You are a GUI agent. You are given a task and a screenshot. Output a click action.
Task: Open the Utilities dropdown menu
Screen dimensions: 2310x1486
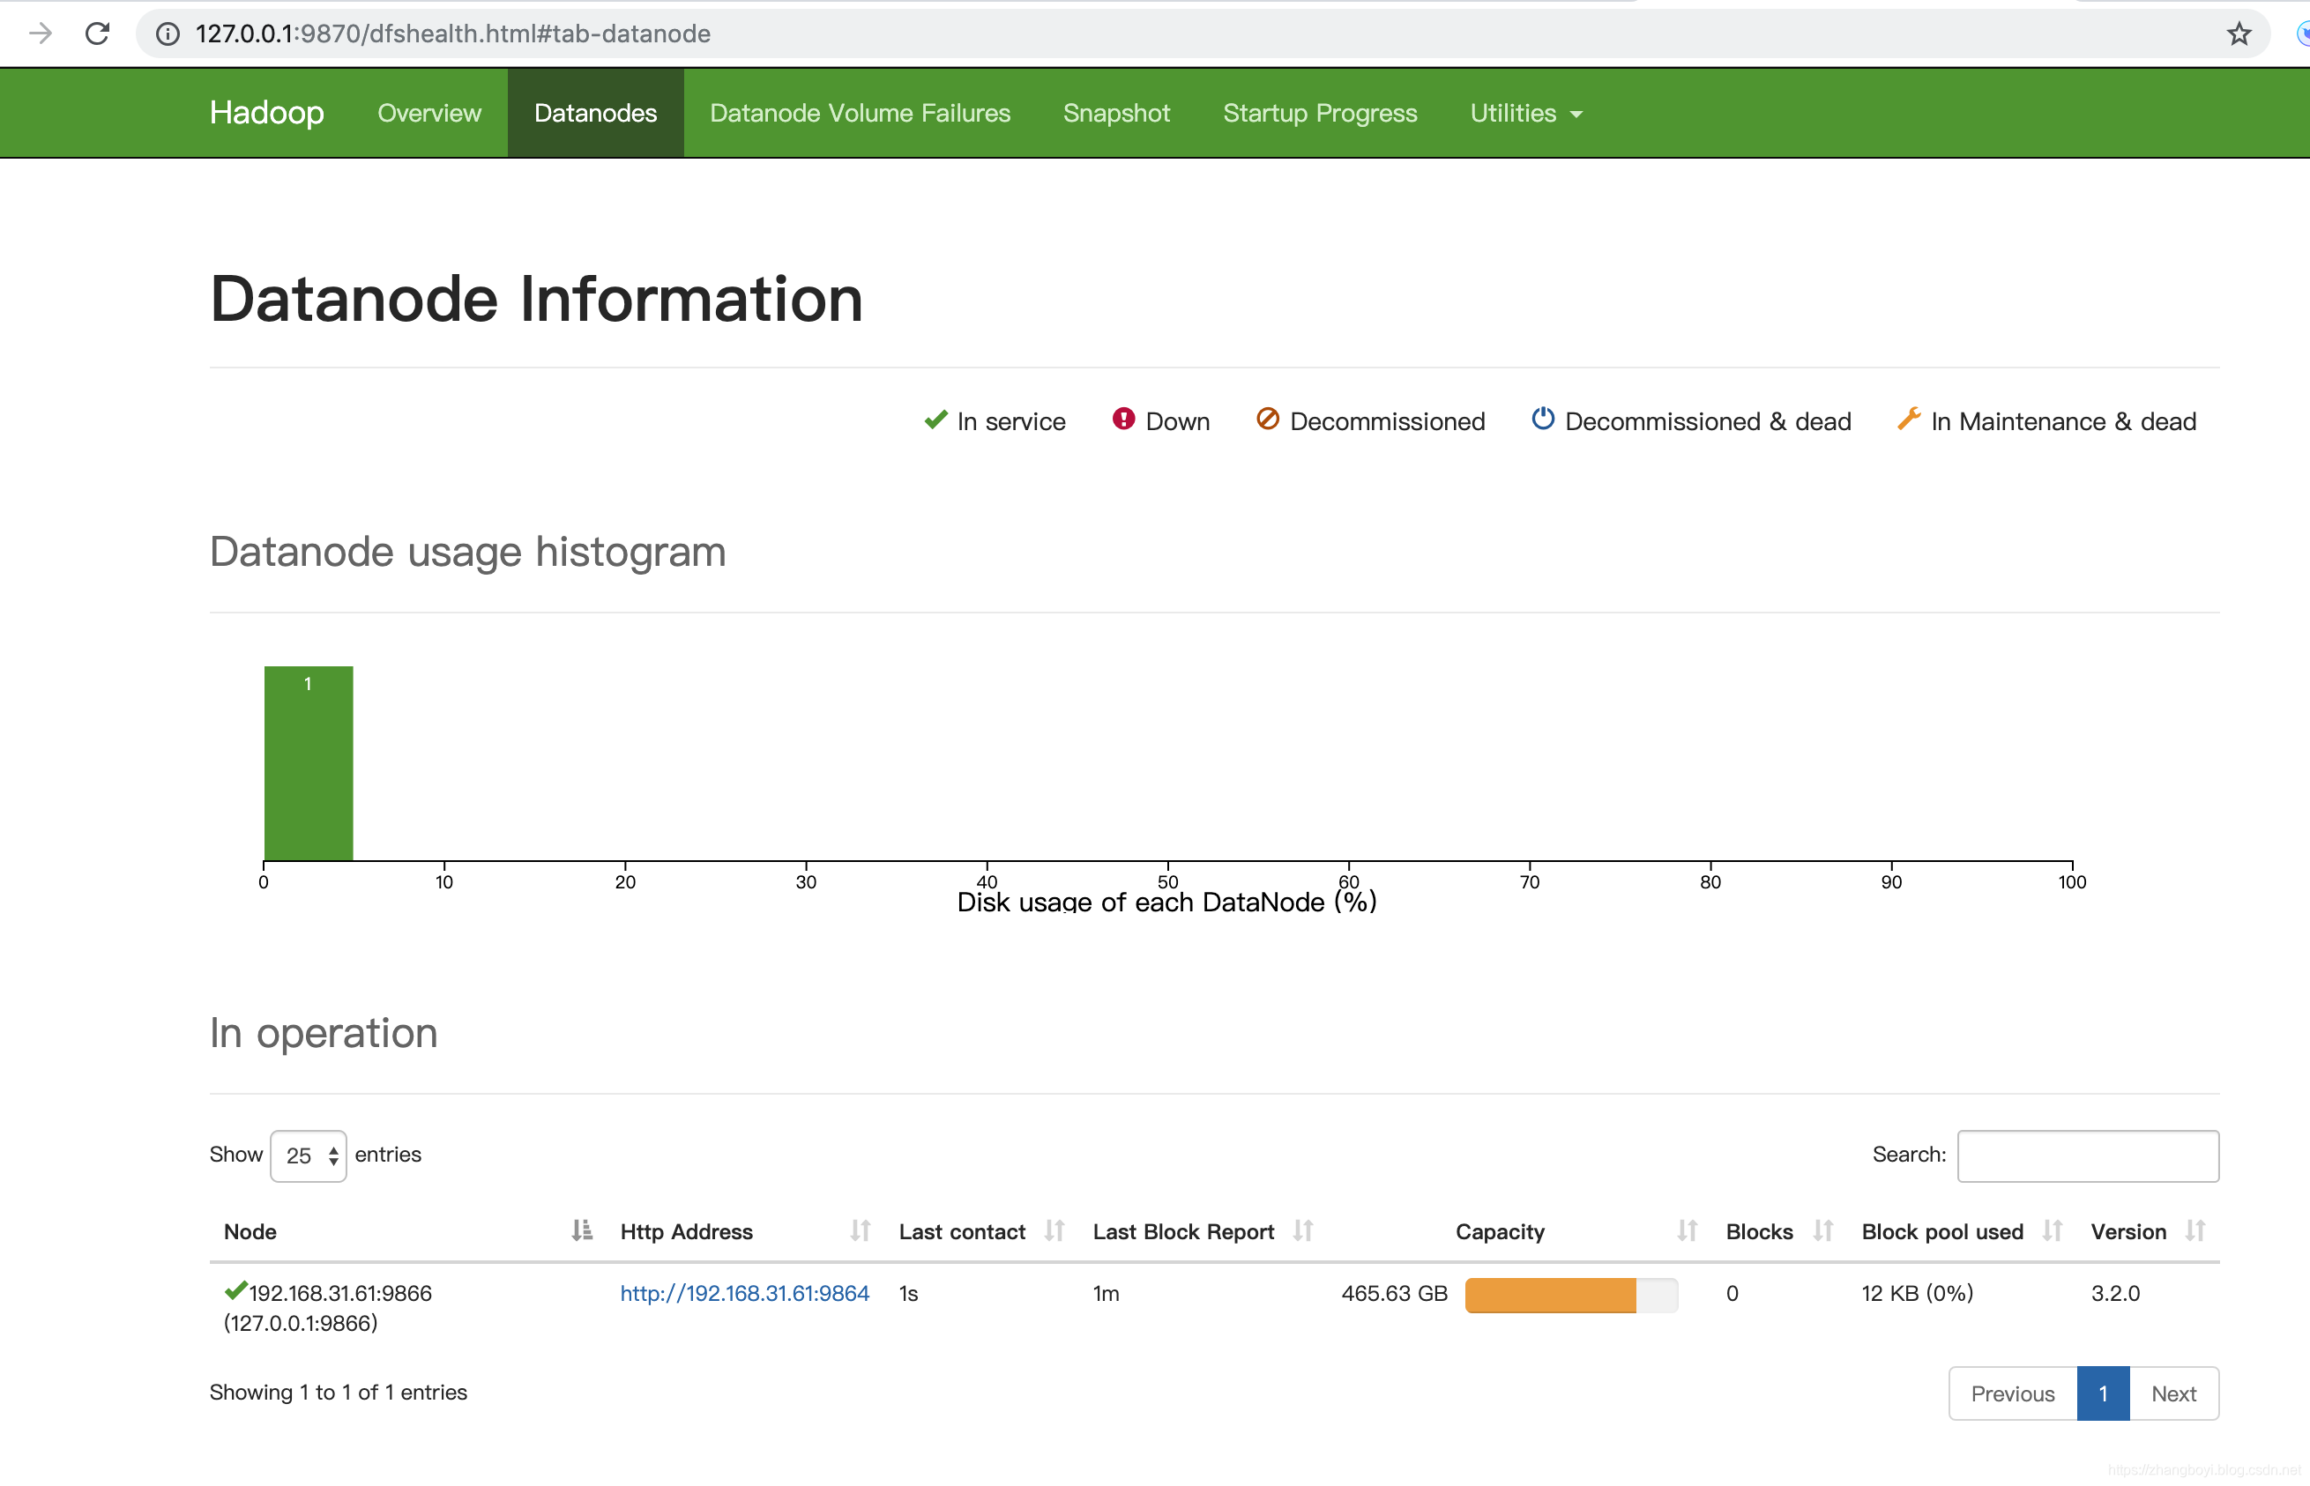pos(1525,112)
